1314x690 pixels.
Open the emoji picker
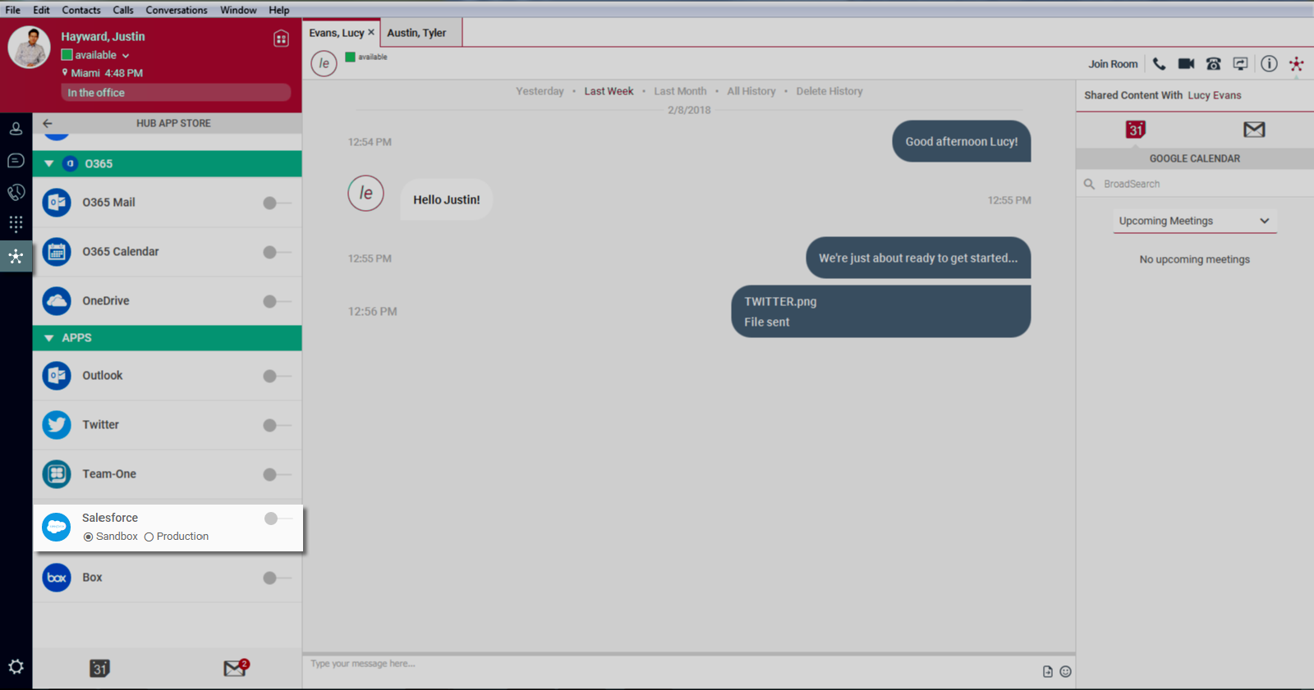click(x=1065, y=671)
